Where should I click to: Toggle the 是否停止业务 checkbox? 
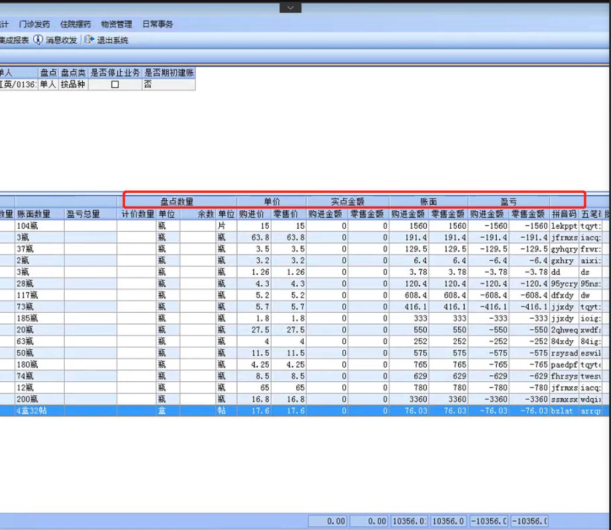click(115, 85)
